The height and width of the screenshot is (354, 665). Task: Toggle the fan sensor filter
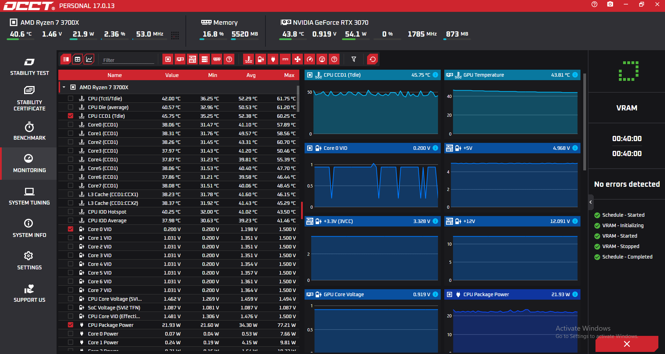tap(298, 59)
